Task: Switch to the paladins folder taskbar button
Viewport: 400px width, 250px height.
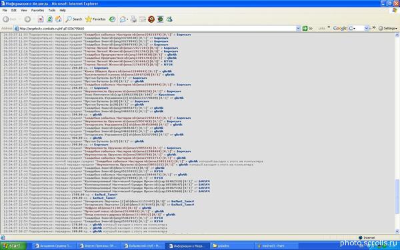Action: (231, 246)
